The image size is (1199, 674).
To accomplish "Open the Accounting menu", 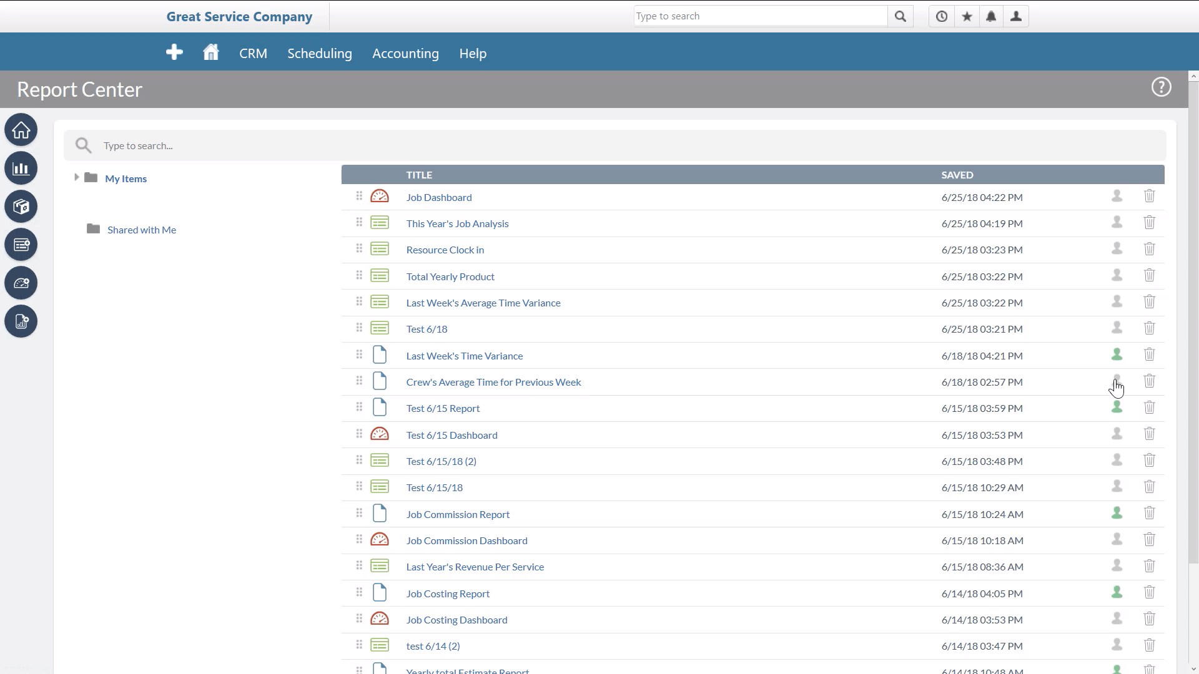I will (x=405, y=54).
